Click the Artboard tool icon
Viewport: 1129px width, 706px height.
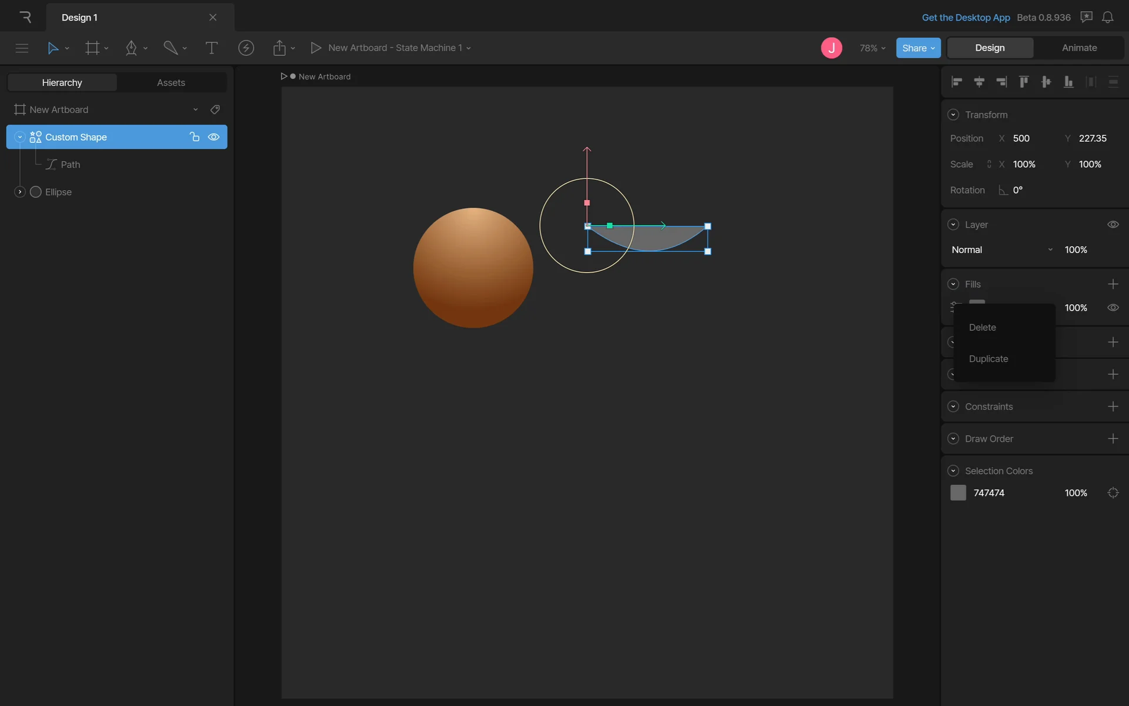tap(92, 48)
